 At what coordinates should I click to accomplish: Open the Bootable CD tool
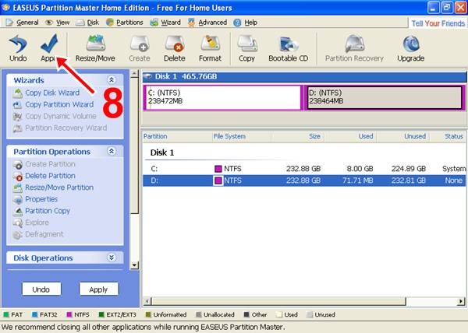click(289, 48)
